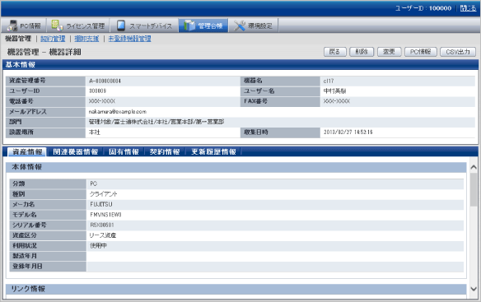Open the 環境設定 main tab

coord(254,26)
